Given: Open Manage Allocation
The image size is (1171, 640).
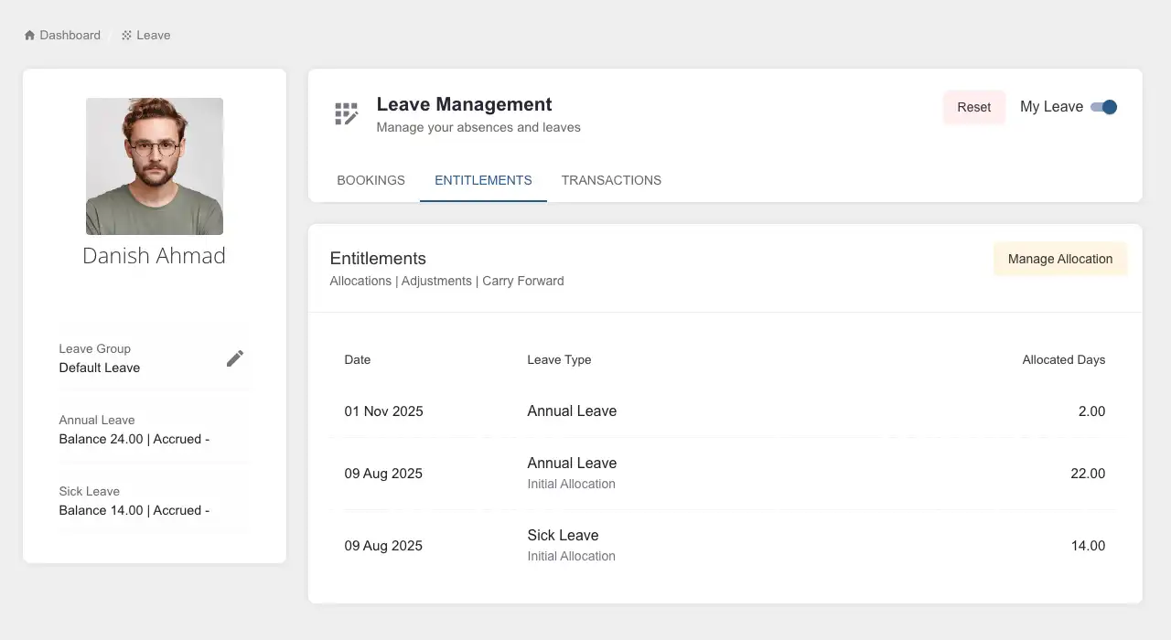Looking at the screenshot, I should click(x=1059, y=259).
